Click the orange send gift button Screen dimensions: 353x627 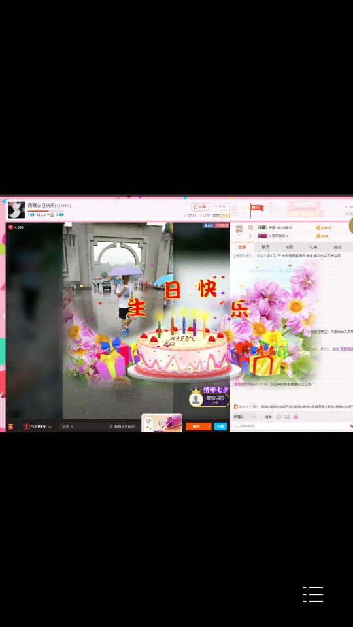tap(197, 426)
